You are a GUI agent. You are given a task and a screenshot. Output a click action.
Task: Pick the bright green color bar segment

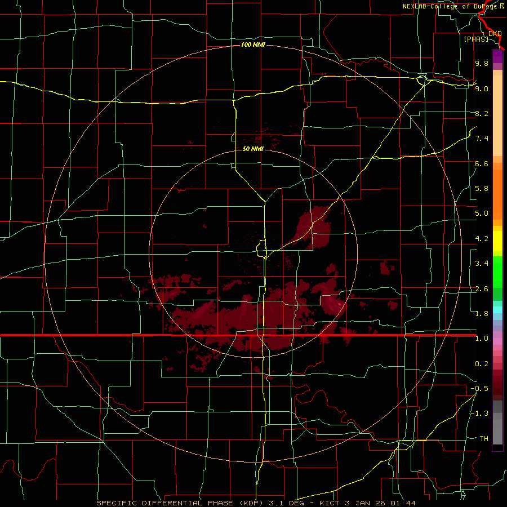(497, 272)
